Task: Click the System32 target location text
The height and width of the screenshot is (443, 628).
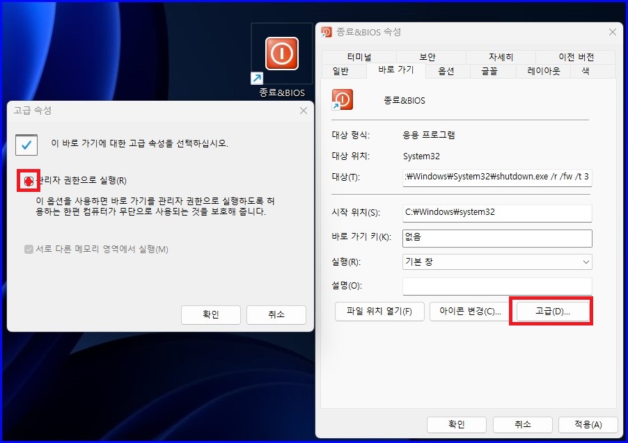Action: [421, 156]
